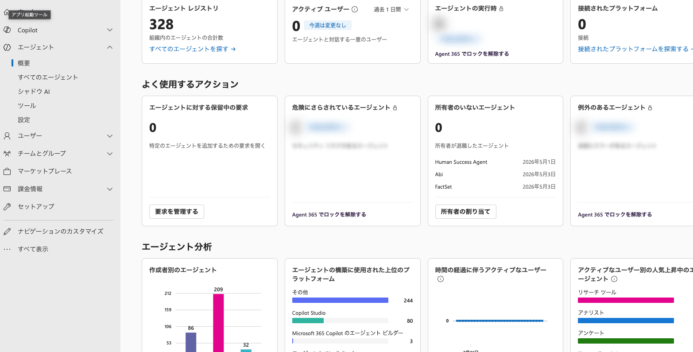693x352 pixels.
Task: Click the エージェント icon in the sidebar
Action: coord(7,47)
